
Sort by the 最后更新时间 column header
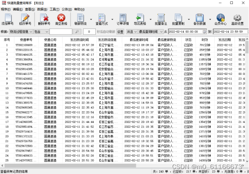click(x=139, y=39)
